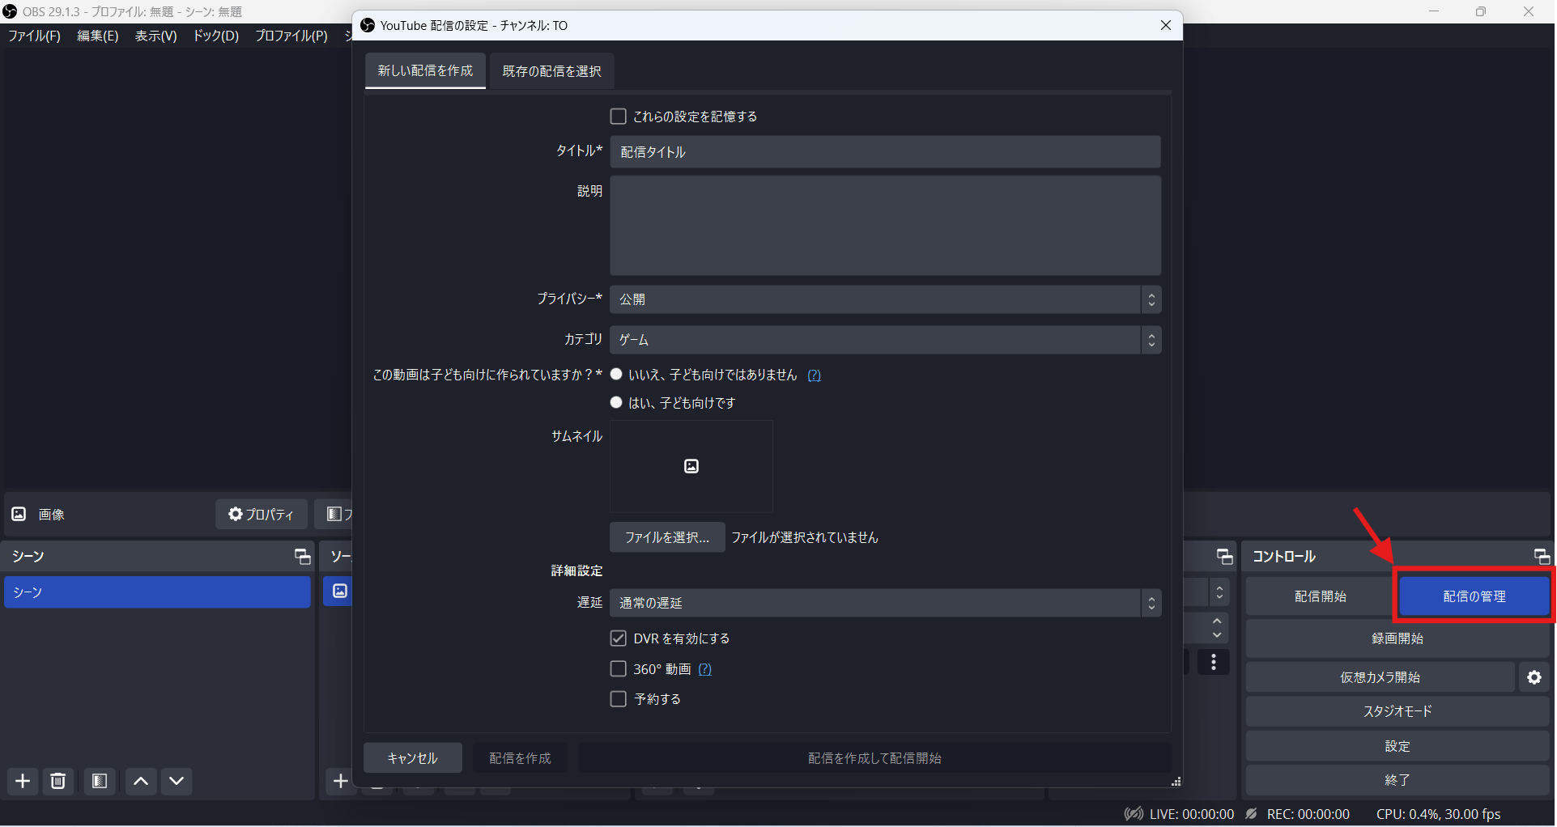Enable これらの設定を記憶する checkbox

619,117
